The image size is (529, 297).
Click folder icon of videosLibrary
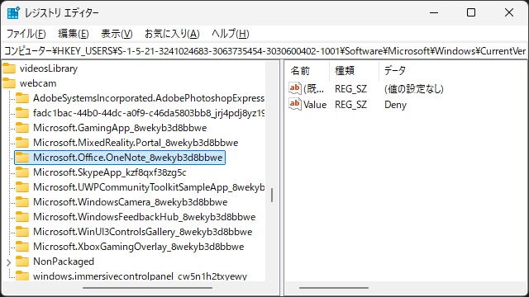click(9, 68)
